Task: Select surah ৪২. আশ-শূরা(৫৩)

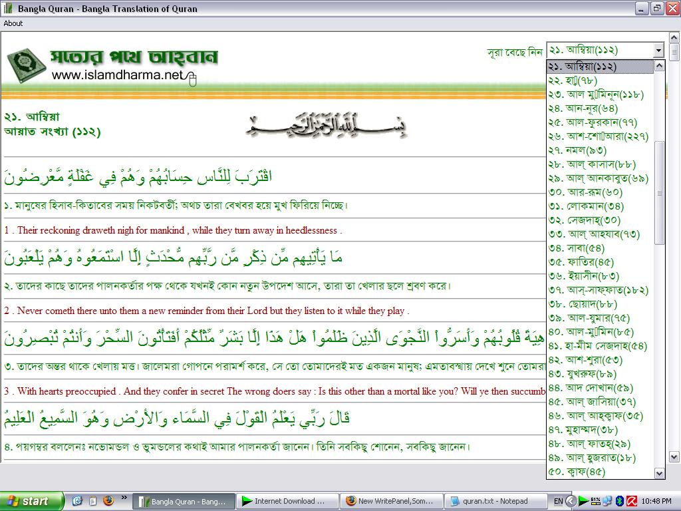Action: pos(600,360)
